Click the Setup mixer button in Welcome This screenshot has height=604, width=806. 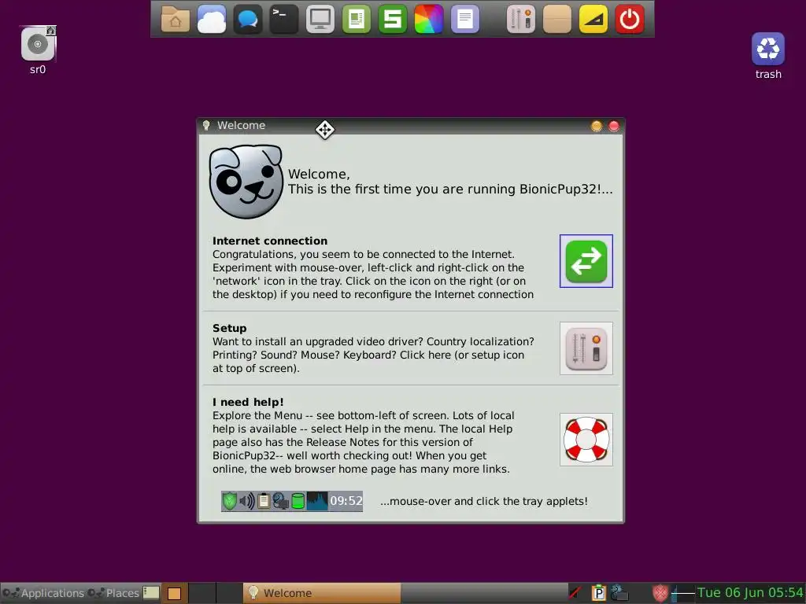(586, 348)
